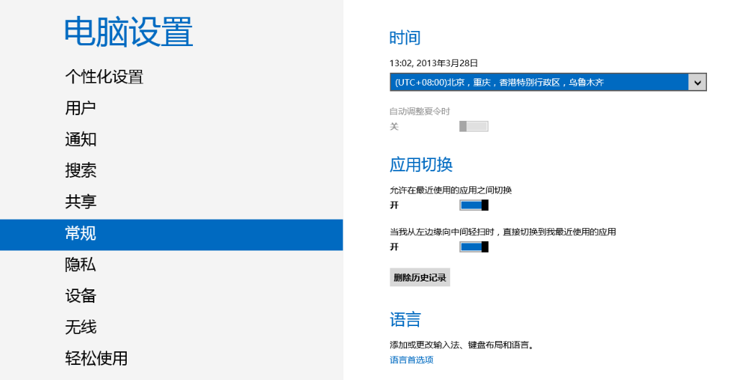The image size is (743, 380).
Task: Click the time zone dropdown arrow
Action: pyautogui.click(x=697, y=83)
